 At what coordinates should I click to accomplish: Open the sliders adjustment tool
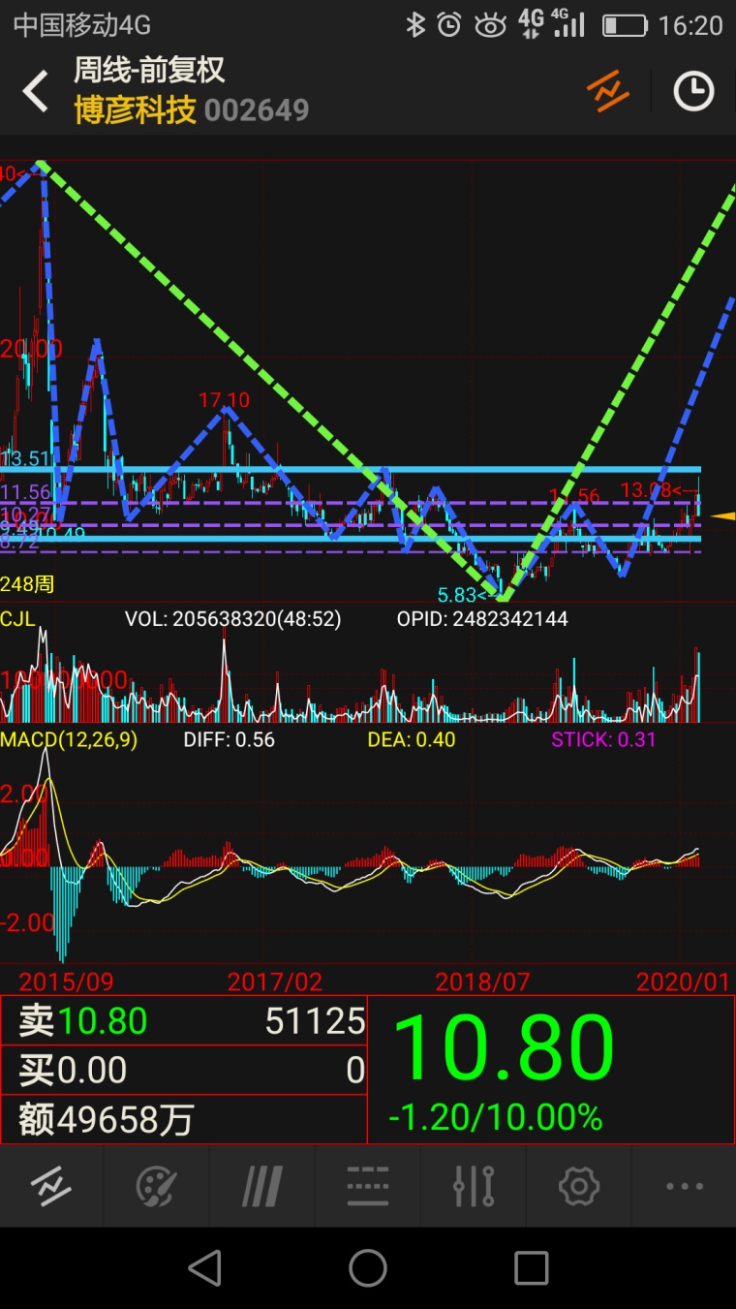click(x=474, y=1186)
